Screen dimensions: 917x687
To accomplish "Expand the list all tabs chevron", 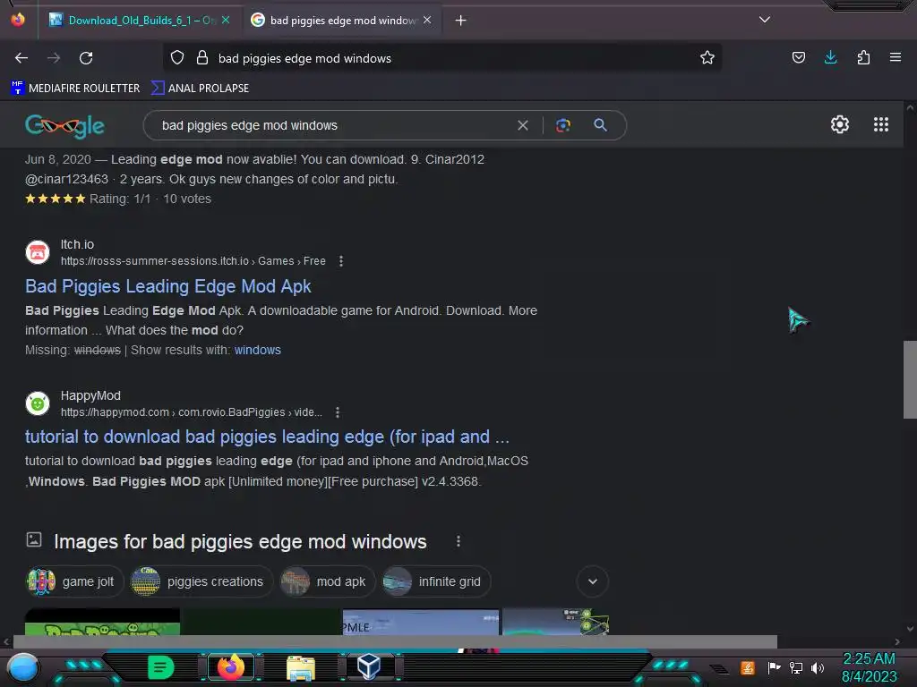I will point(765,20).
